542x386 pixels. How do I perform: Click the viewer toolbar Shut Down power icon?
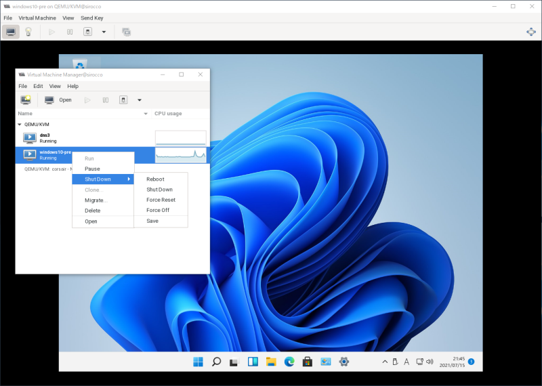pos(88,32)
